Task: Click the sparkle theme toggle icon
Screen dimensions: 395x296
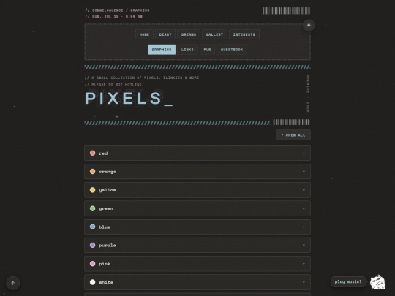Action: coord(309,25)
